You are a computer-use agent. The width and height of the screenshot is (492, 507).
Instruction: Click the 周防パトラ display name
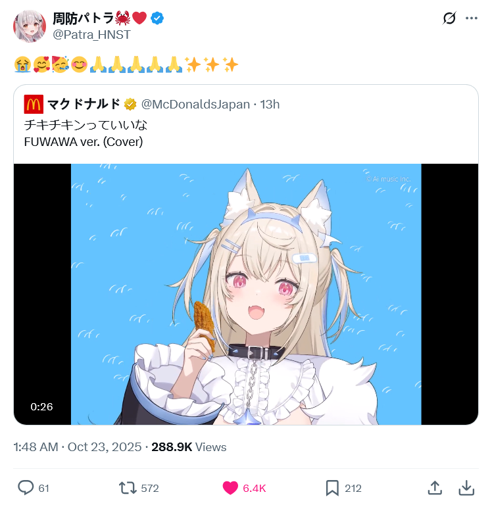coord(84,18)
